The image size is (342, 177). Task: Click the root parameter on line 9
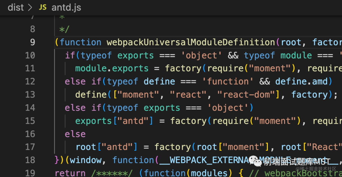click(291, 42)
